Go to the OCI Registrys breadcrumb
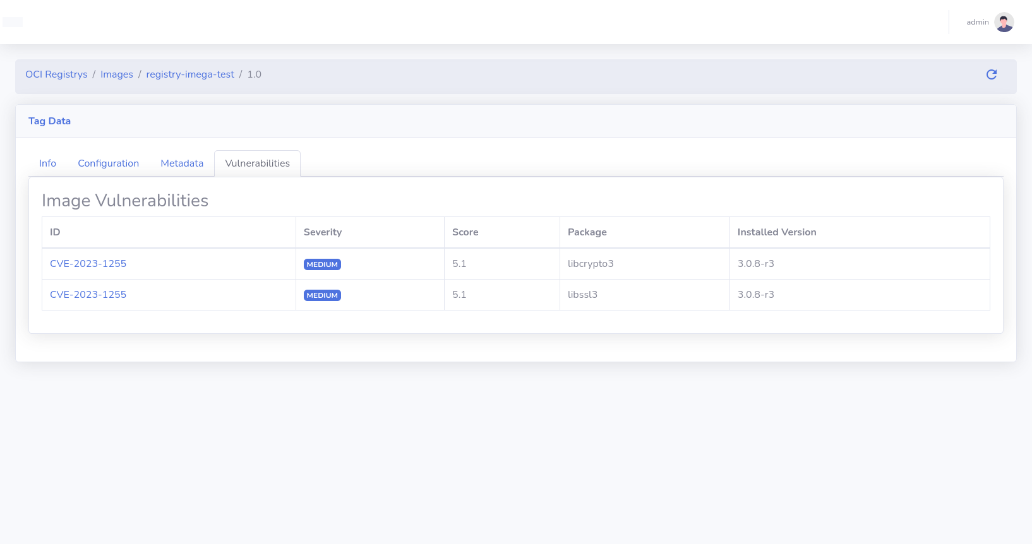Viewport: 1032px width, 544px height. click(x=56, y=74)
